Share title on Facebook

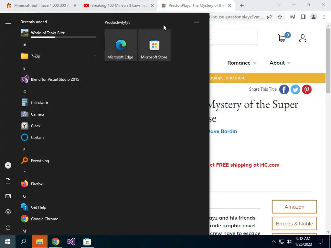pyautogui.click(x=284, y=89)
